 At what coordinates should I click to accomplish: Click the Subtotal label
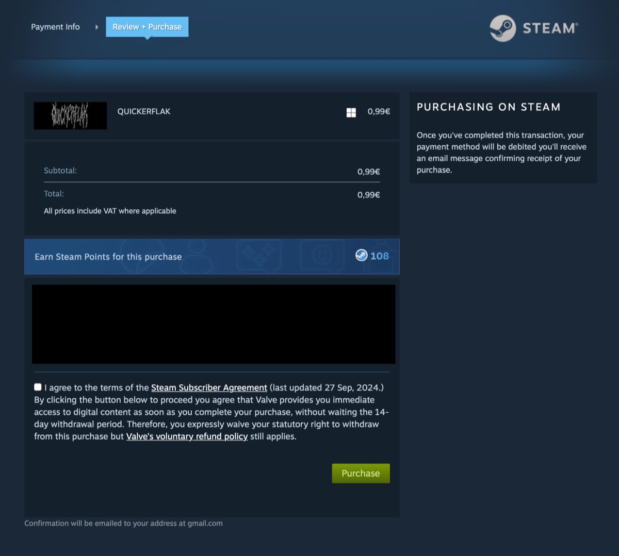(x=60, y=171)
